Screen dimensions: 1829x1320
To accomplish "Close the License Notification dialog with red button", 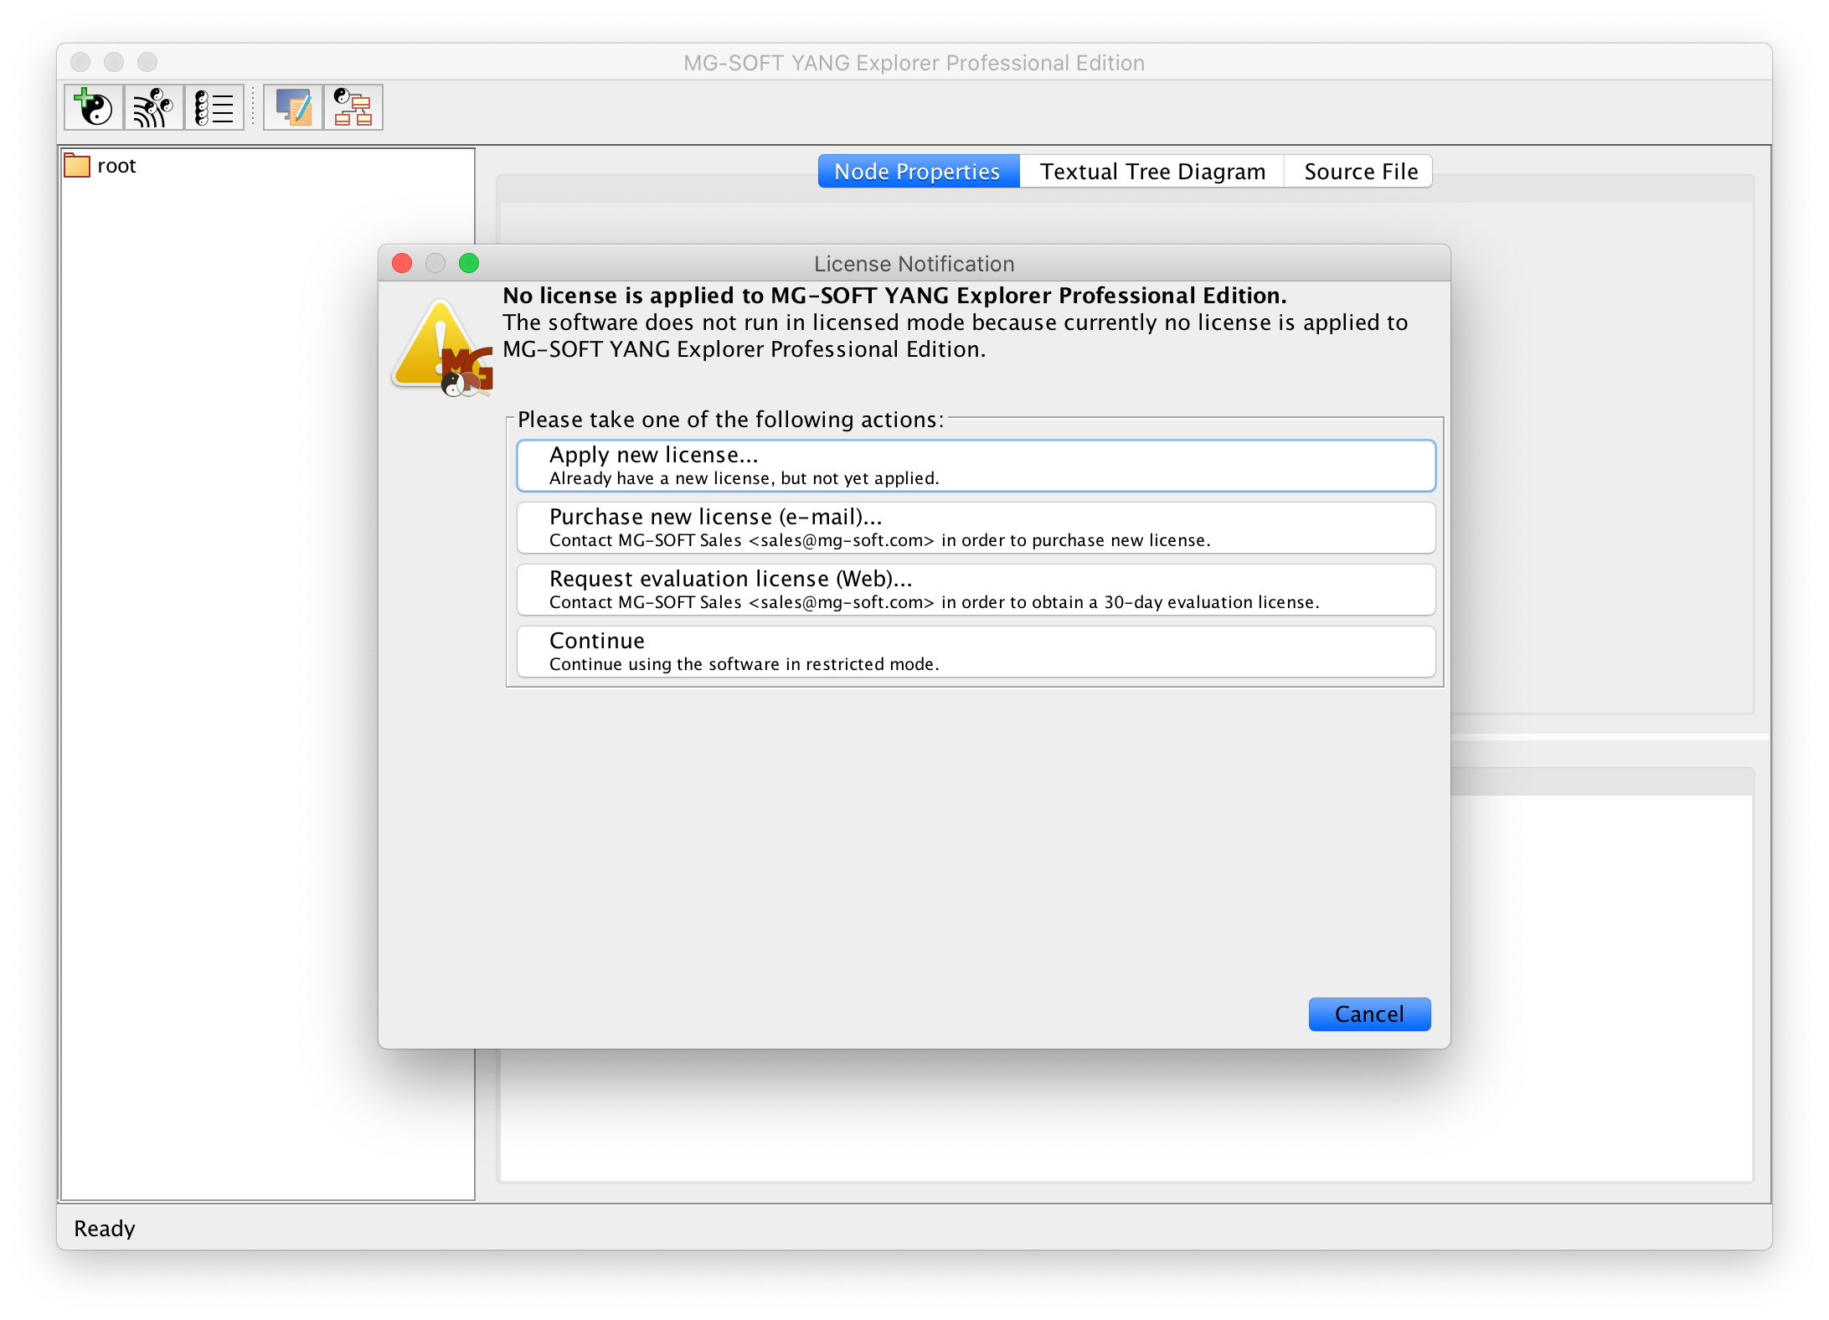I will 402,264.
